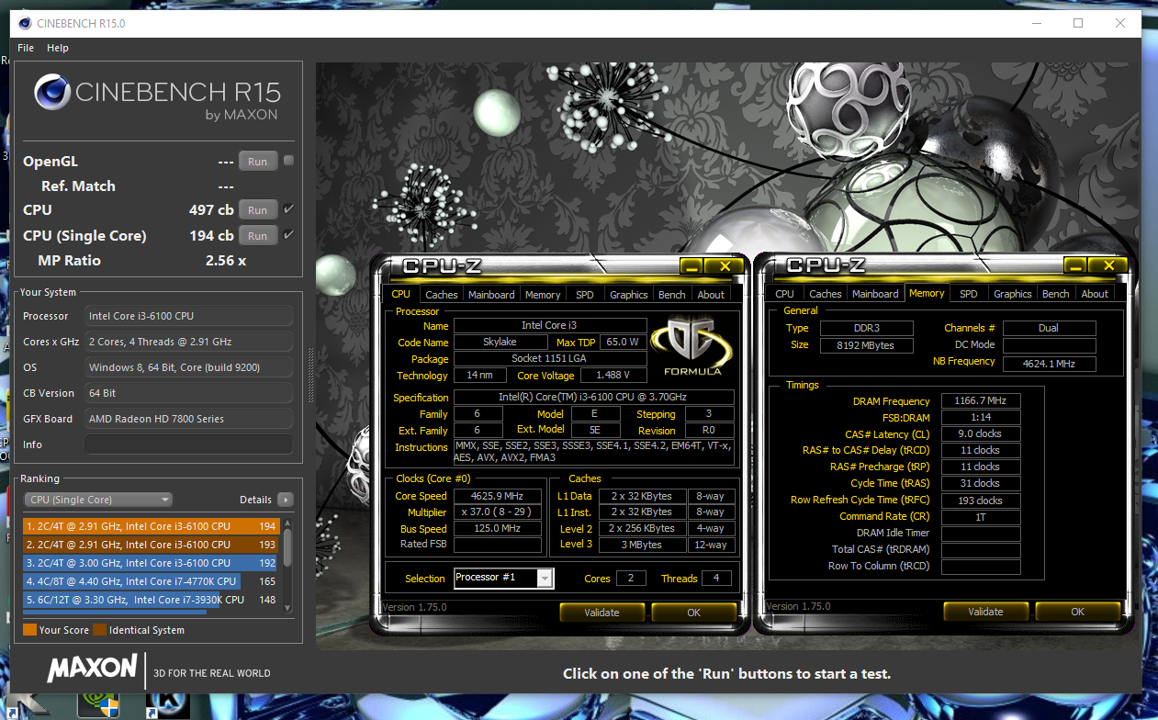The width and height of the screenshot is (1158, 720).
Task: Click the Code Name value Skylake
Action: point(500,343)
